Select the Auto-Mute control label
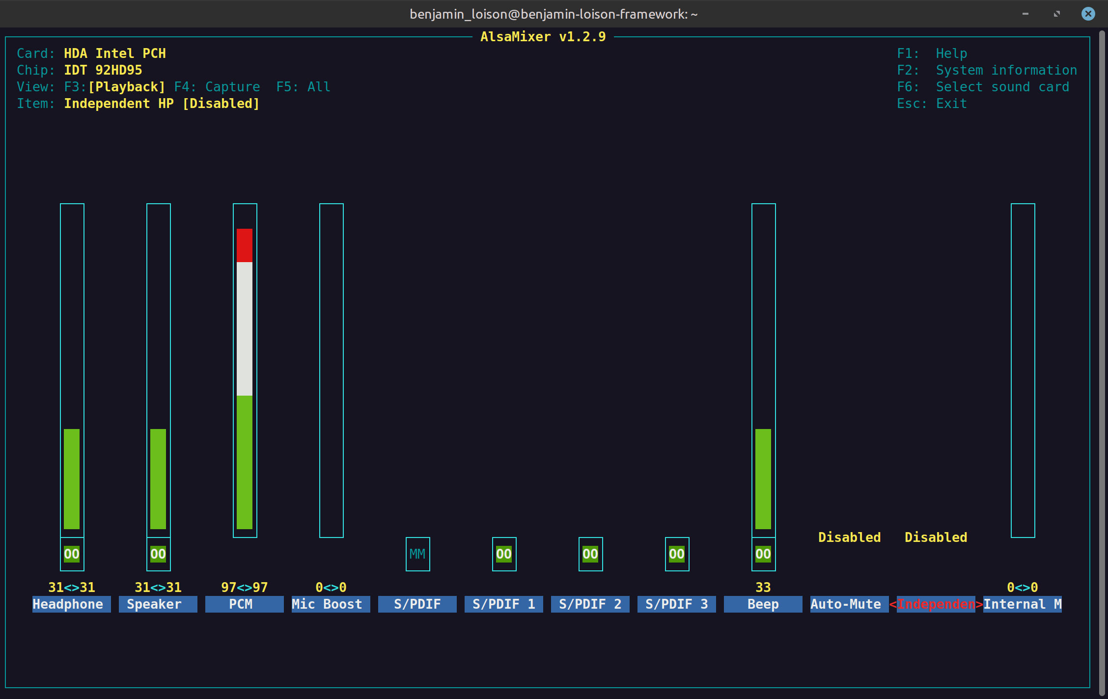 (845, 604)
